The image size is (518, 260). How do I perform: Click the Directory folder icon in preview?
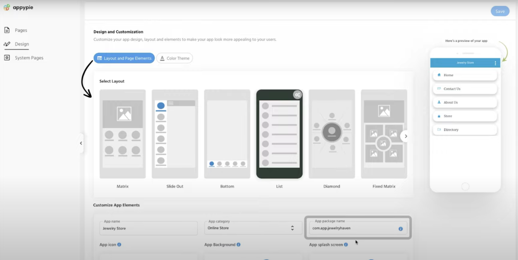[439, 130]
